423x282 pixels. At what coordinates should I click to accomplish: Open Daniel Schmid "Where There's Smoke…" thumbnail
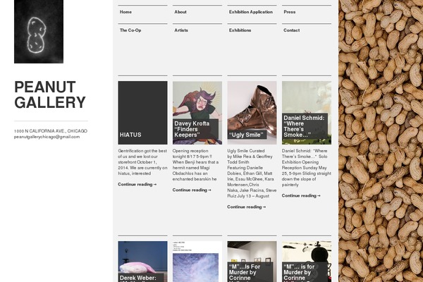click(307, 113)
